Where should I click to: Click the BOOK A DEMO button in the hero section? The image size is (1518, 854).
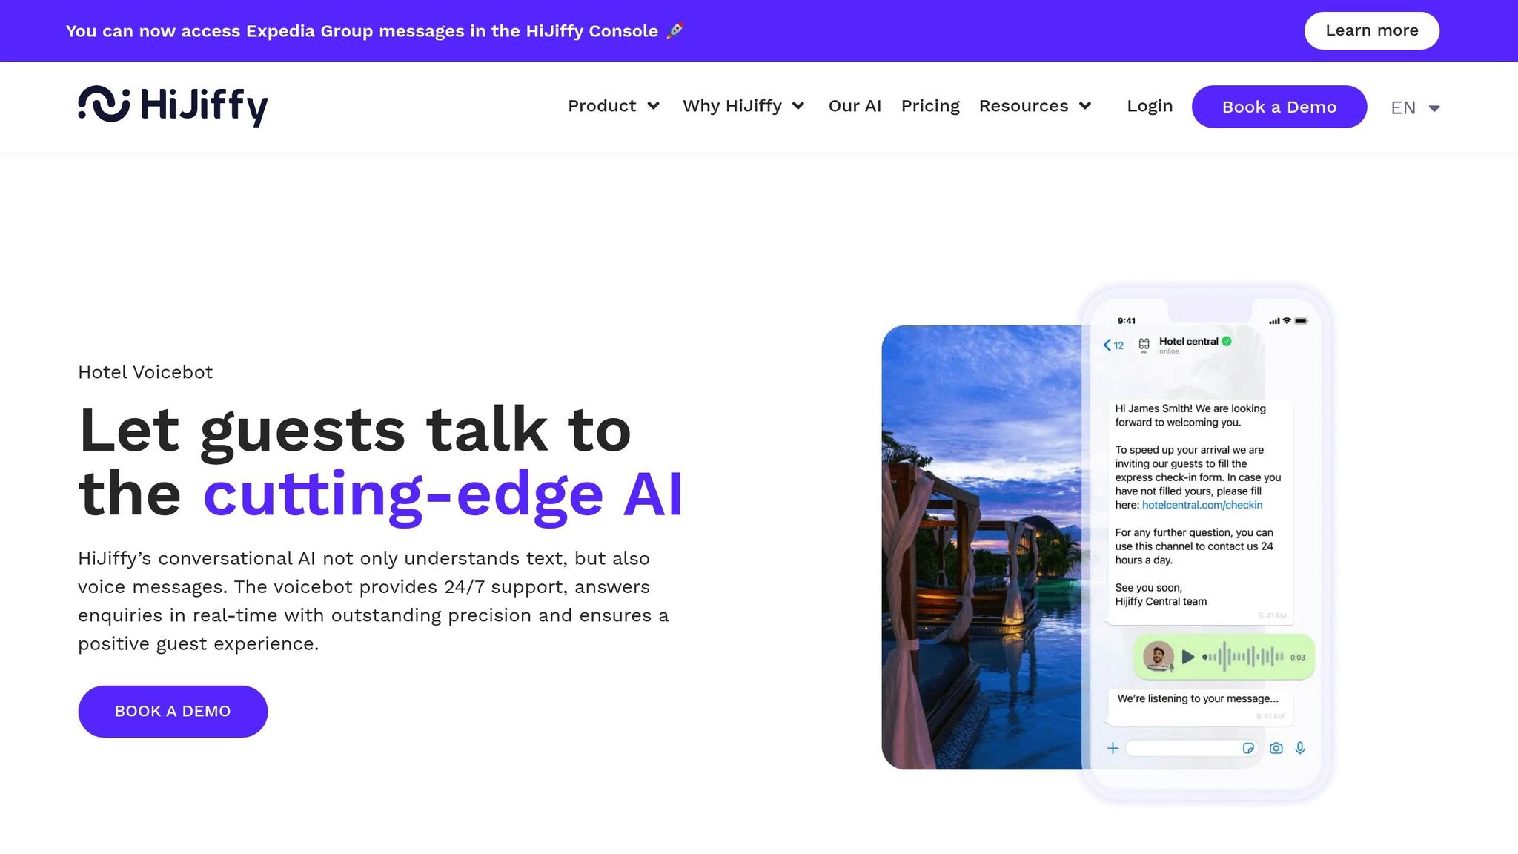[173, 712]
